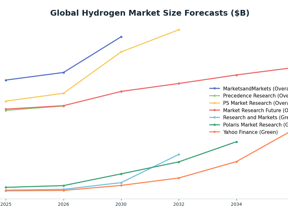Click the dark green Polaris point at 2032
The image size is (288, 216).
(x=179, y=162)
